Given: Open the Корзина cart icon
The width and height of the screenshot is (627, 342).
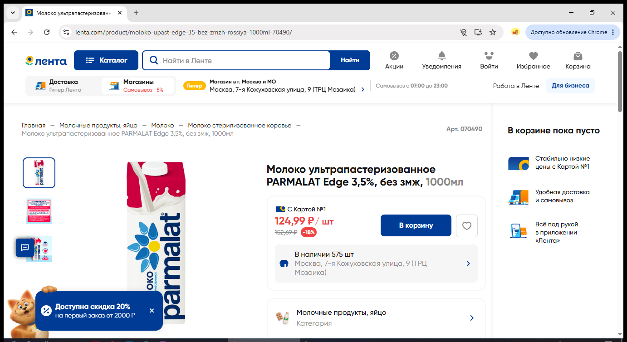Looking at the screenshot, I should [578, 60].
